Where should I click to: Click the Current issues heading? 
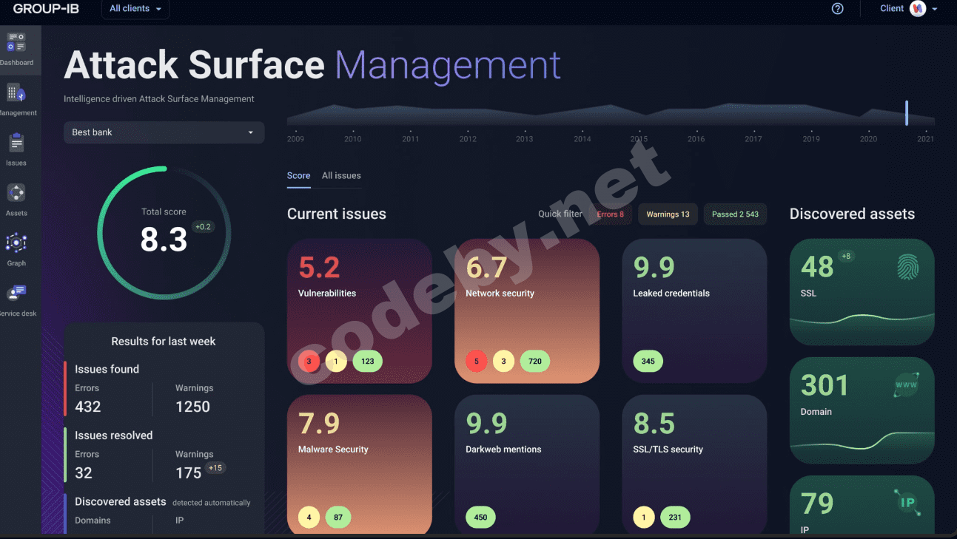pos(337,214)
